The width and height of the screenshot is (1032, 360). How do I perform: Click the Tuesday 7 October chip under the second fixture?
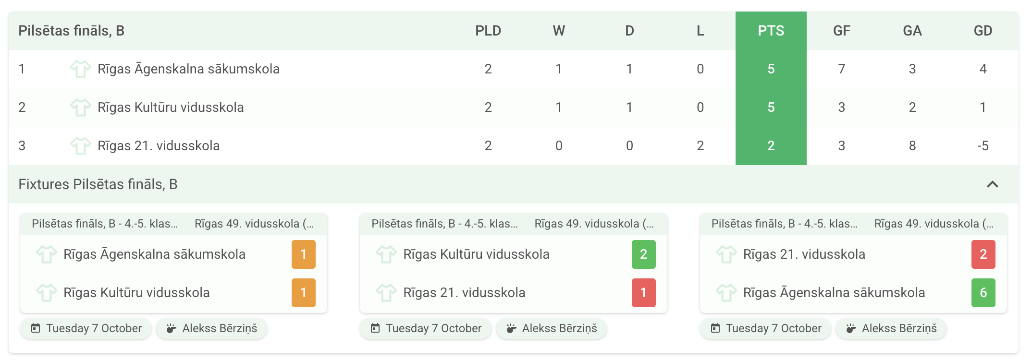[426, 328]
